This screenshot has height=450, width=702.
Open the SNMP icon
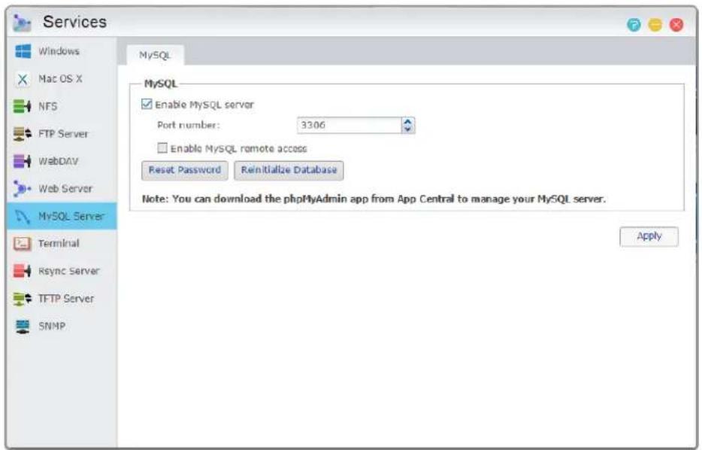[23, 327]
